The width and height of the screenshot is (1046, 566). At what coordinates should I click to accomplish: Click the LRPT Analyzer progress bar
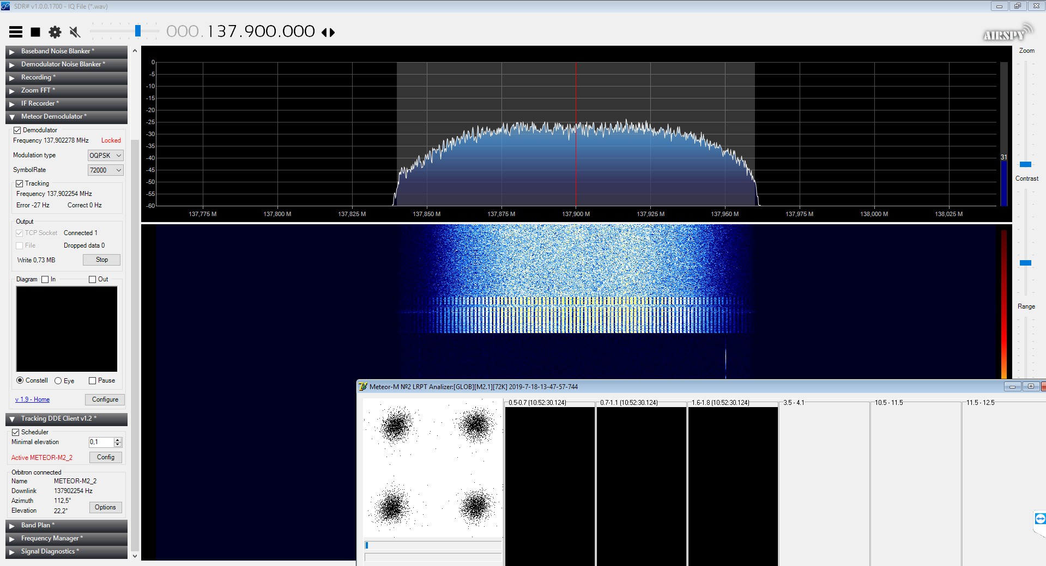point(433,545)
